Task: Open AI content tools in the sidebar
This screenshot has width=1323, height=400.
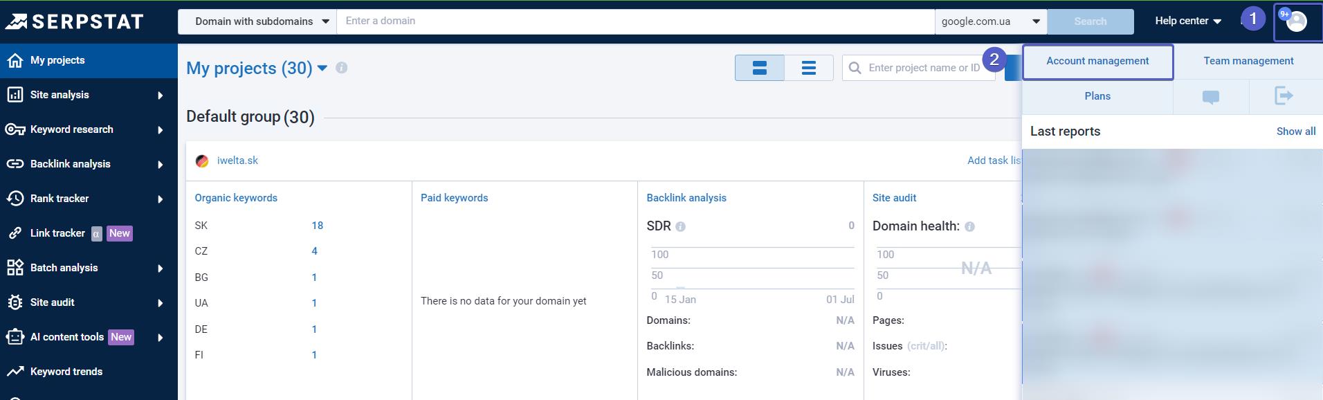Action: [89, 337]
